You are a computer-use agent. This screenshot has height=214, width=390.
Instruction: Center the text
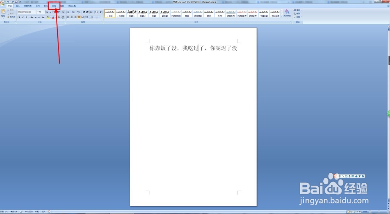click(x=72, y=18)
